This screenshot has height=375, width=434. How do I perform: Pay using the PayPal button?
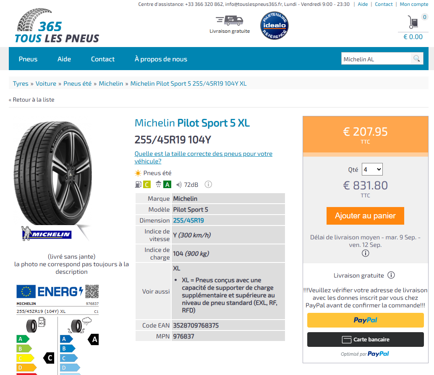(365, 320)
